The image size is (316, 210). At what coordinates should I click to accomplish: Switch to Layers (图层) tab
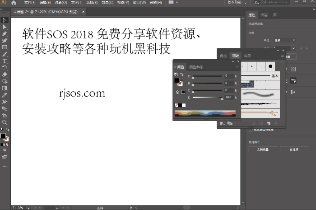(x=264, y=15)
